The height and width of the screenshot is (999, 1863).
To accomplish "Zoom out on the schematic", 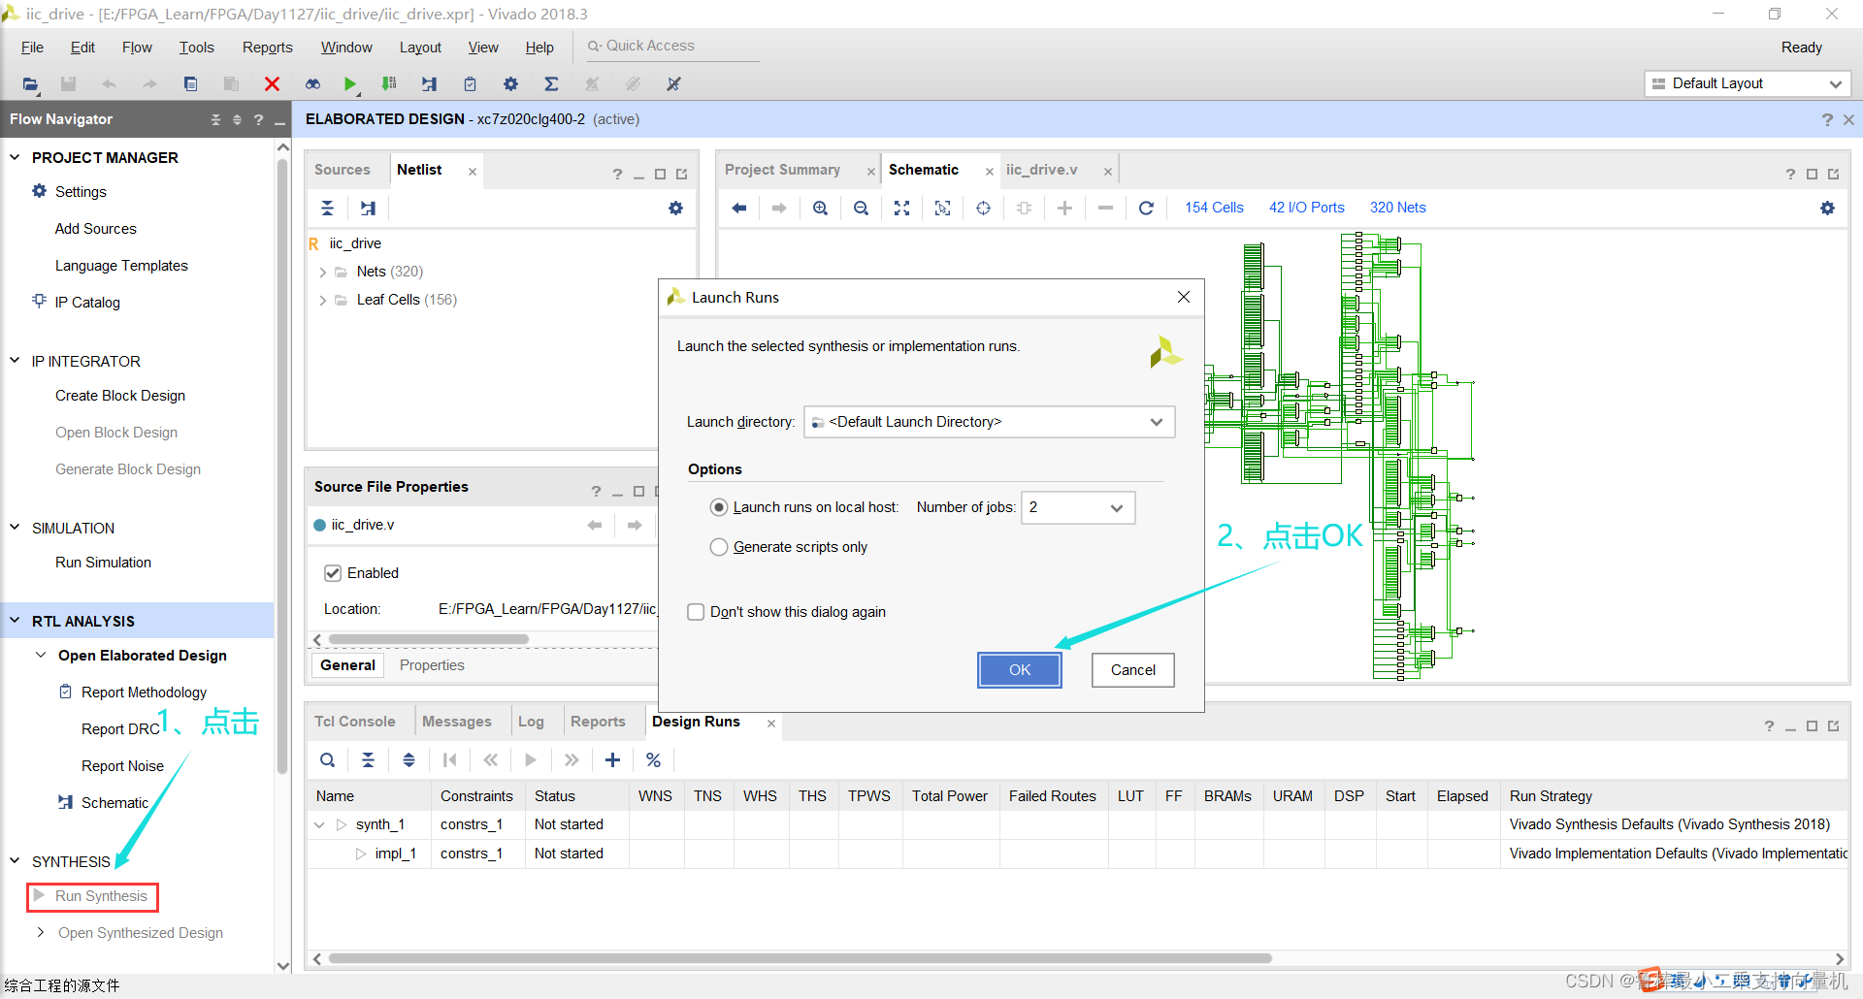I will [x=861, y=208].
